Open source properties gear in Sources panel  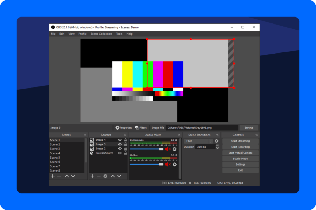(x=105, y=176)
